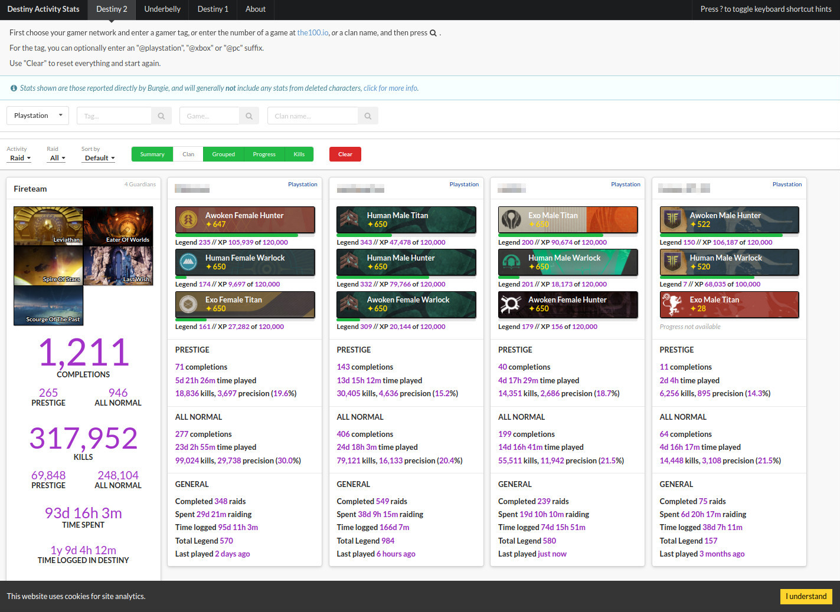
Task: Toggle the Clan view button
Action: (x=188, y=154)
